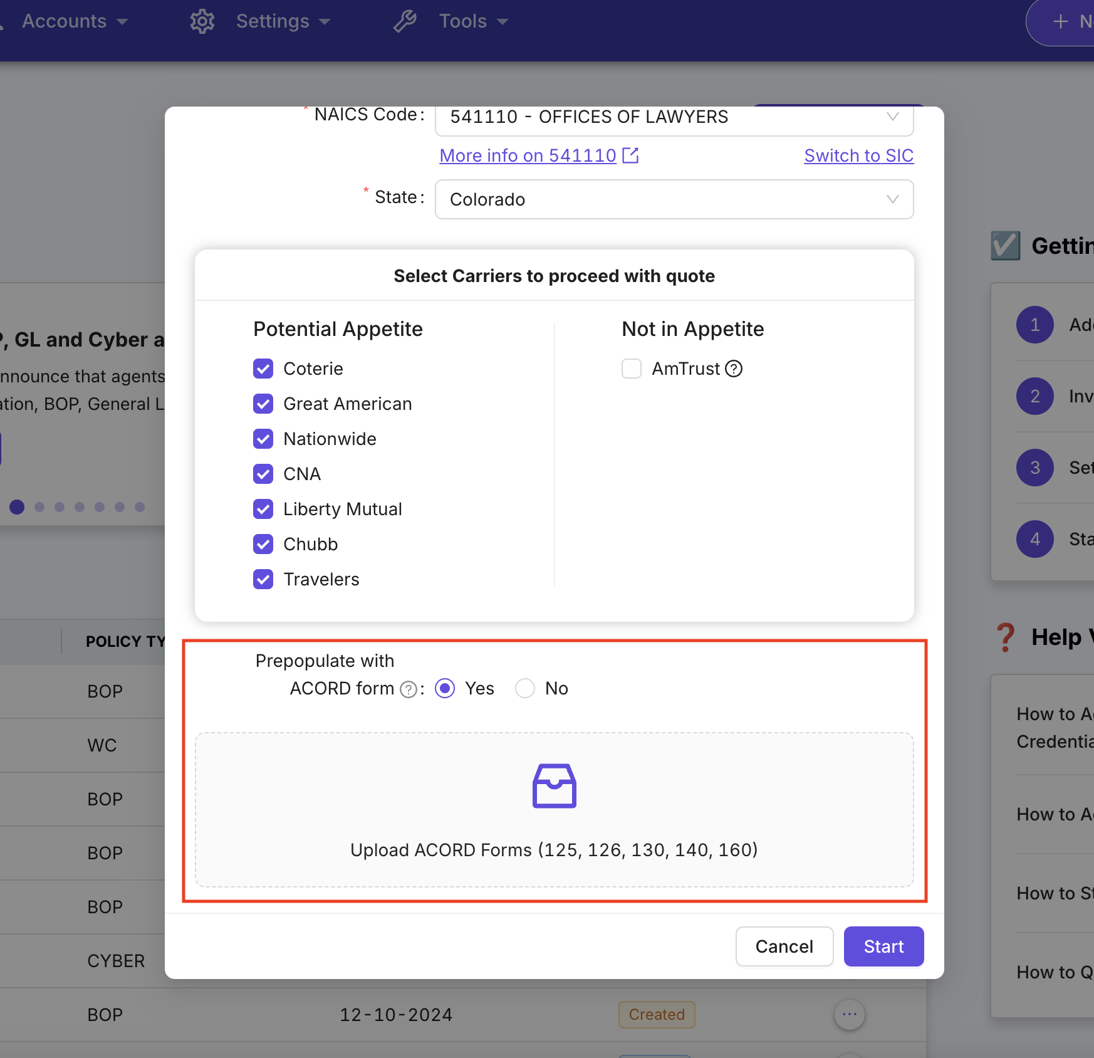Open row actions via the ellipsis icon

click(849, 1014)
